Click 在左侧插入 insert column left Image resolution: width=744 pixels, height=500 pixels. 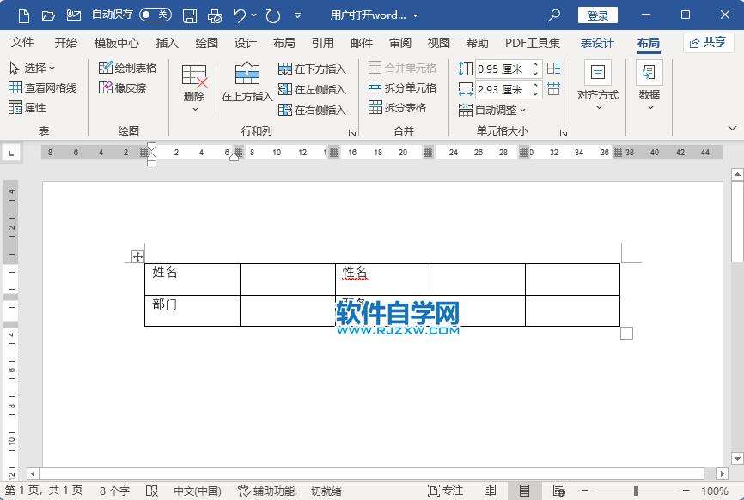click(312, 89)
